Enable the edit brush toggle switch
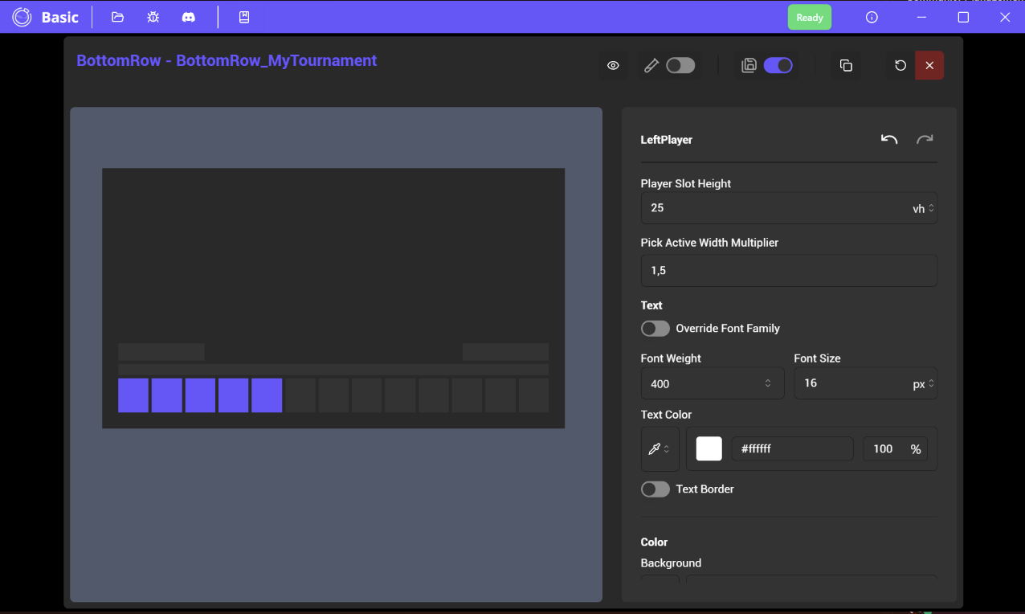1025x614 pixels. (680, 66)
